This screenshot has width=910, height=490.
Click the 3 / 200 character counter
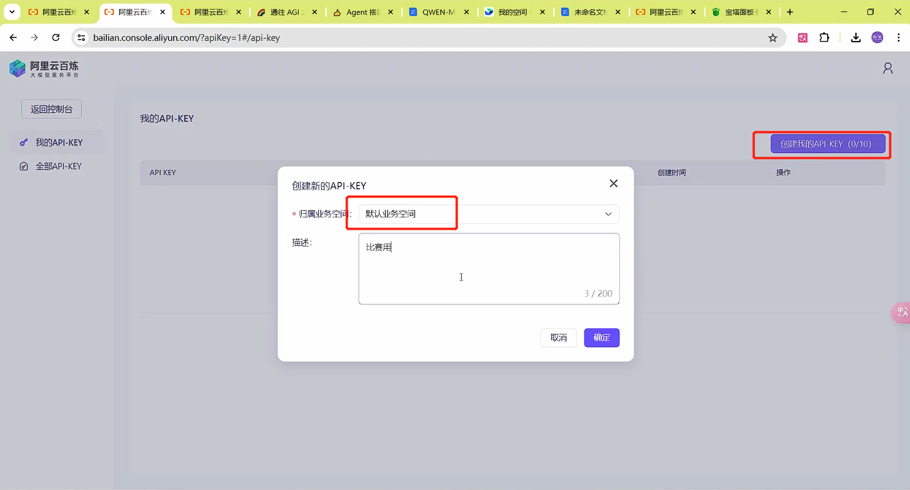pyautogui.click(x=598, y=294)
